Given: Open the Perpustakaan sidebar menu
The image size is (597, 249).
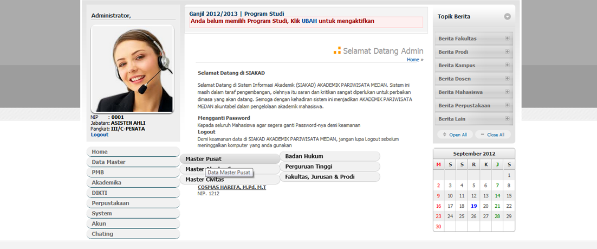Looking at the screenshot, I should tap(133, 203).
